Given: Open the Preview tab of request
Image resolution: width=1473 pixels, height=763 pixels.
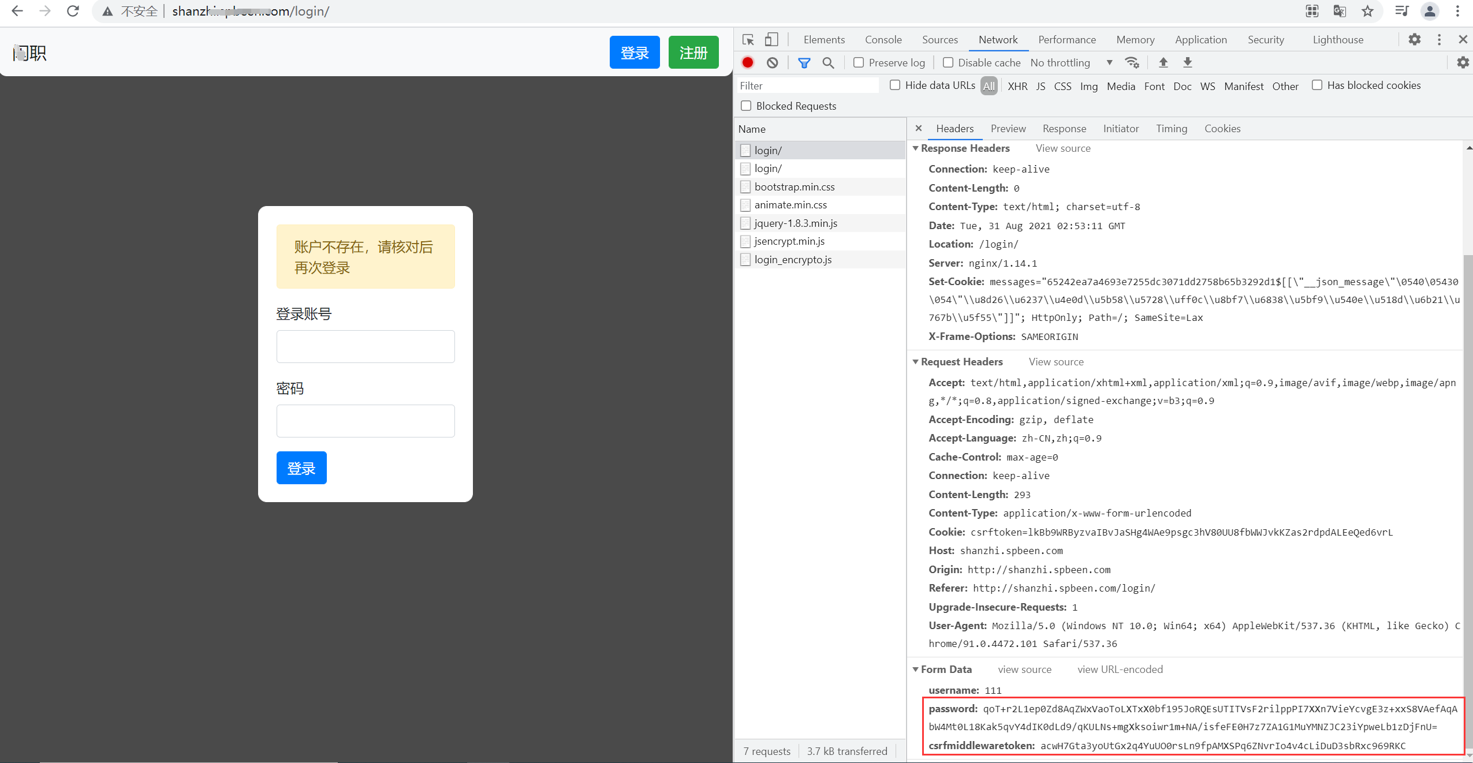Looking at the screenshot, I should pos(1008,129).
